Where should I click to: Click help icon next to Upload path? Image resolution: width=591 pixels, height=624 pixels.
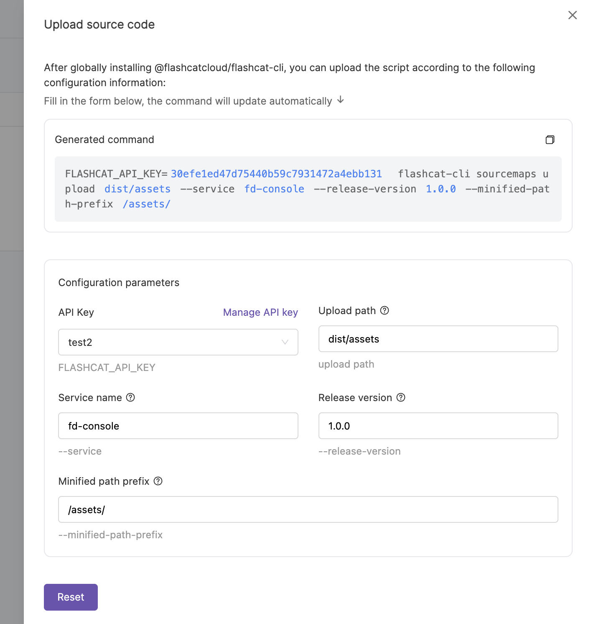pyautogui.click(x=385, y=310)
